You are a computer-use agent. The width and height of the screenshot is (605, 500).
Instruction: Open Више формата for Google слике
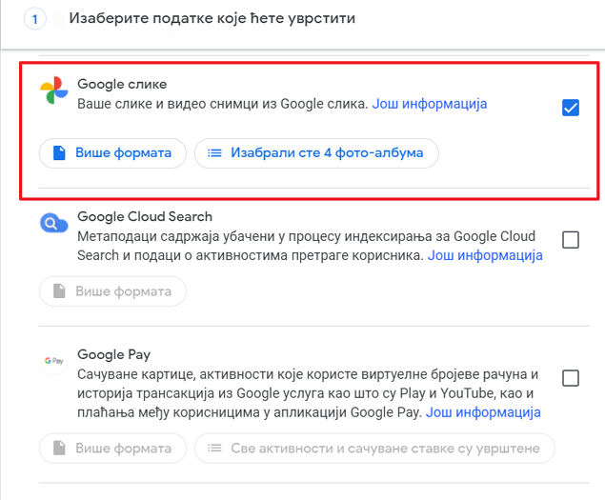click(x=112, y=153)
